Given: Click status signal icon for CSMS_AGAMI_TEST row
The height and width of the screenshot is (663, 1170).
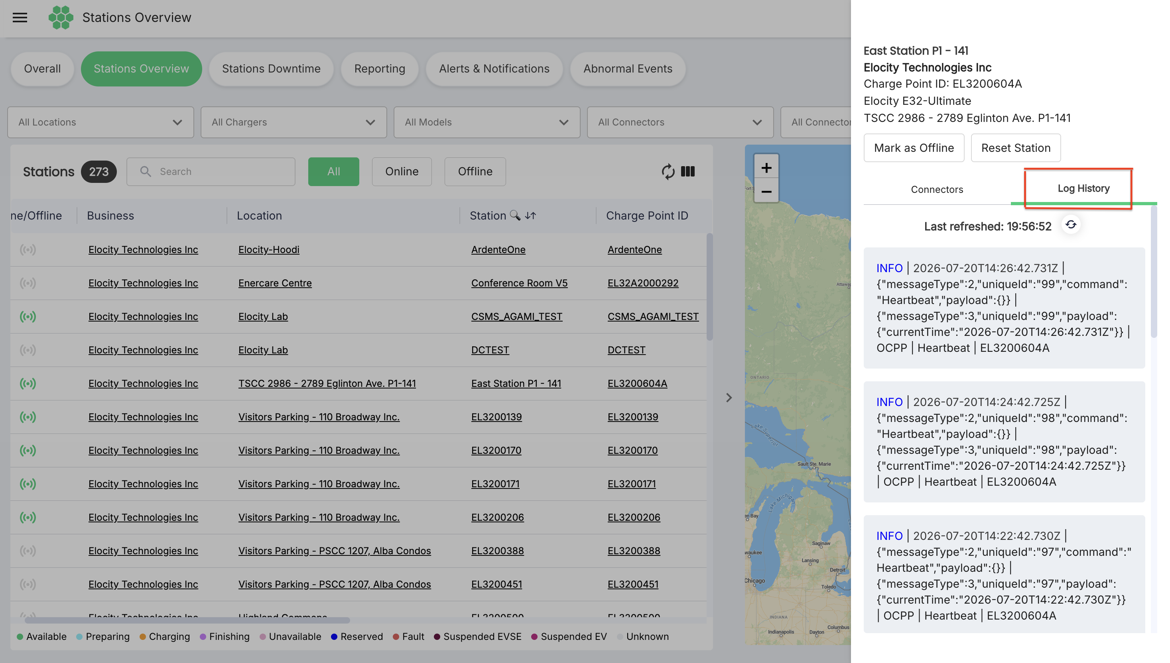Looking at the screenshot, I should 28,316.
